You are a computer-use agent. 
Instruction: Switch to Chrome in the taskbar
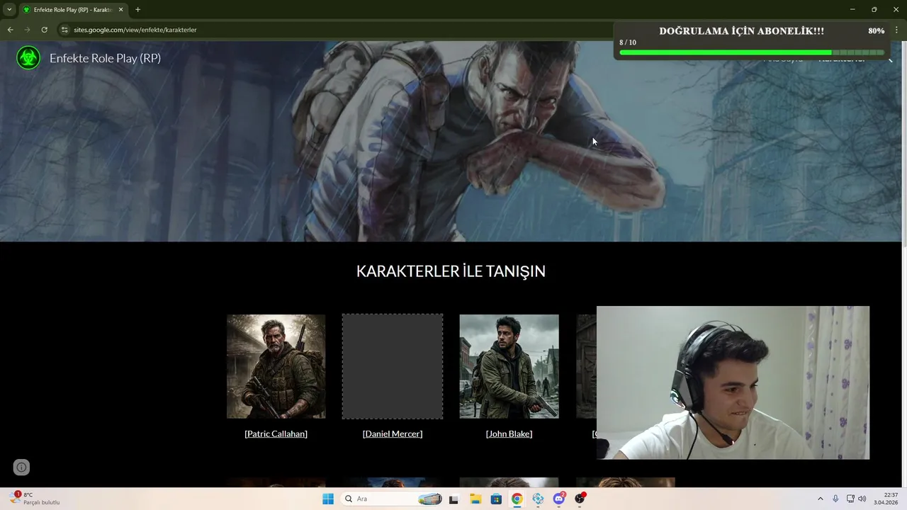(517, 499)
